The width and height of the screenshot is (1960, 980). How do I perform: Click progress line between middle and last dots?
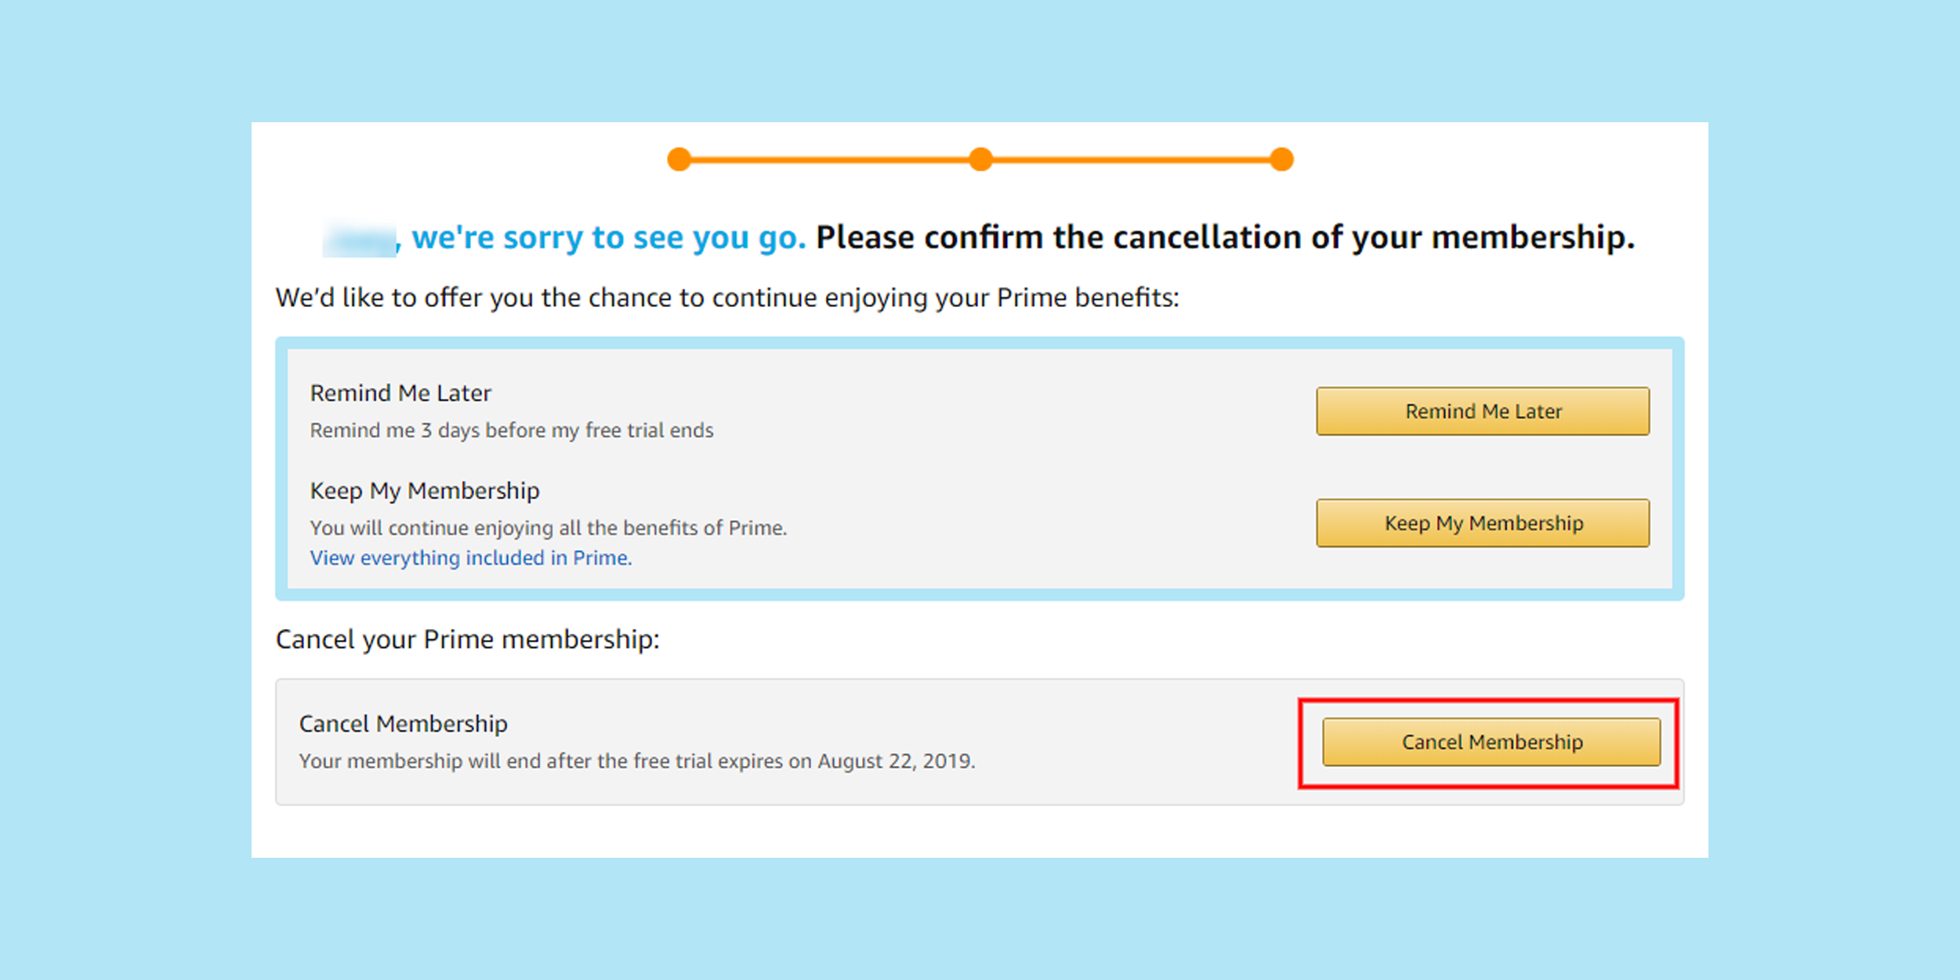(1131, 160)
